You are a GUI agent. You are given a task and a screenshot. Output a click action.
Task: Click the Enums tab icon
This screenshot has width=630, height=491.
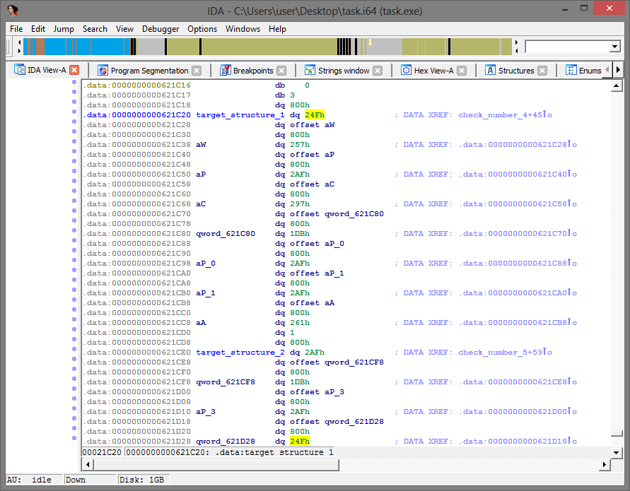point(571,71)
